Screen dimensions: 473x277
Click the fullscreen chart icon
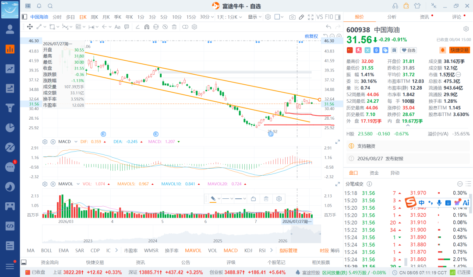pyautogui.click(x=311, y=17)
